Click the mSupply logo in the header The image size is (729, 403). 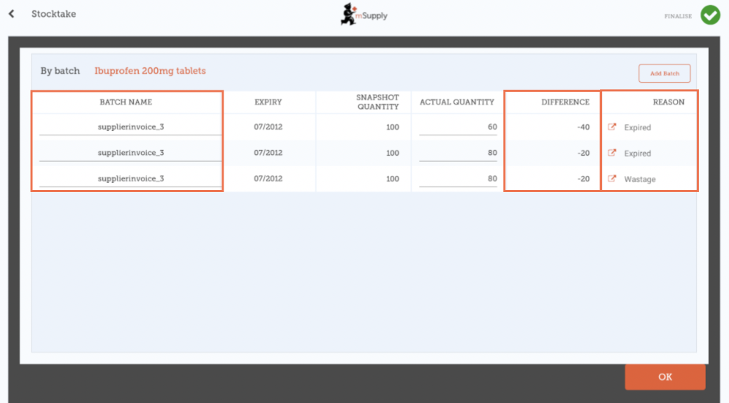tap(364, 15)
